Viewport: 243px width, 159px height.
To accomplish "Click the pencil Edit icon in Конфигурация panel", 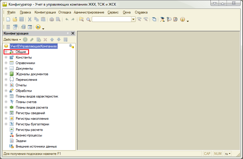I will pyautogui.click(x=32, y=40).
